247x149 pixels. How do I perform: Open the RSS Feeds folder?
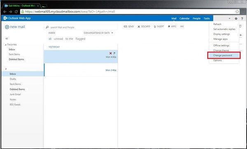(x=15, y=105)
